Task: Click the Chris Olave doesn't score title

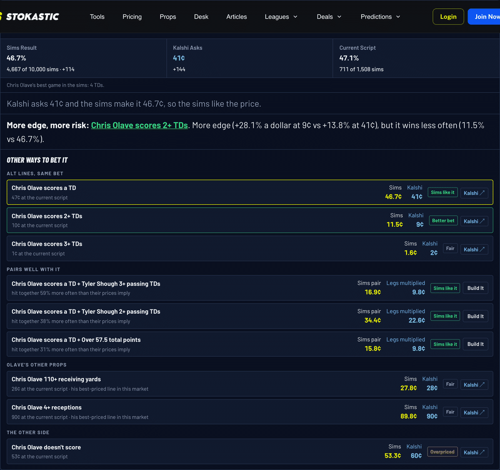Action: point(46,448)
